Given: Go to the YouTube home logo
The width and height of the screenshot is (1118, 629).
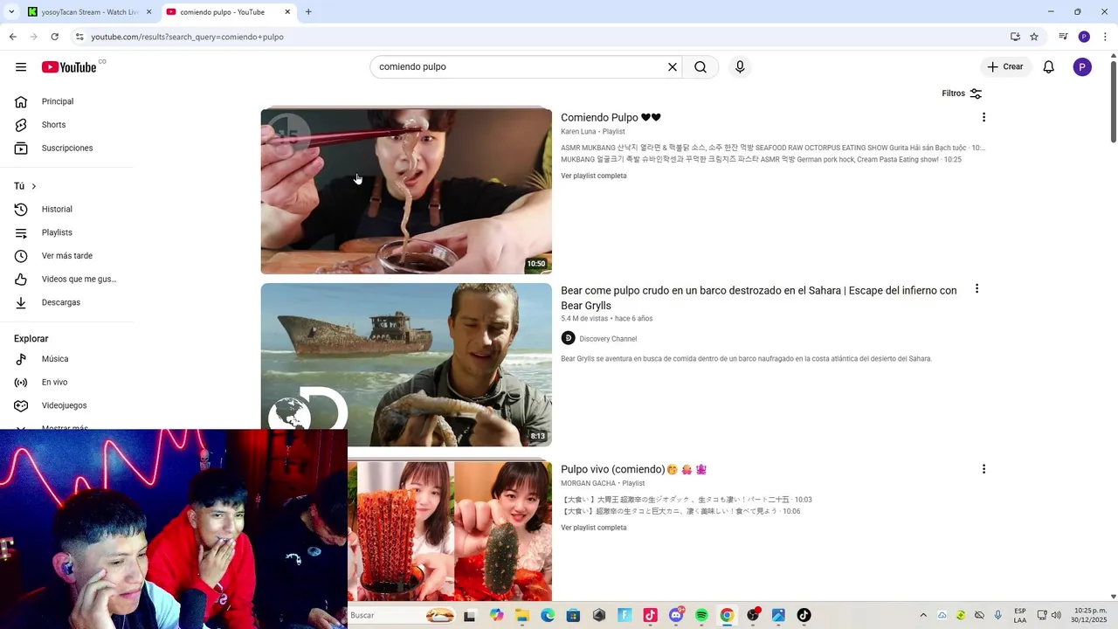Looking at the screenshot, I should 69,67.
